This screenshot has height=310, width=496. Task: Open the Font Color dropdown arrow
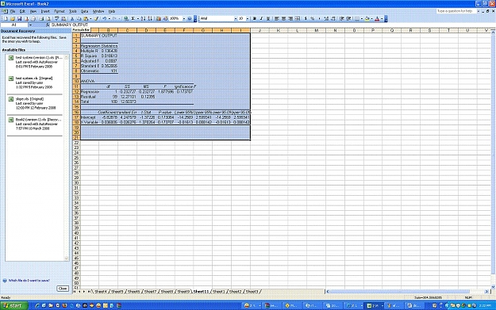tap(382, 19)
